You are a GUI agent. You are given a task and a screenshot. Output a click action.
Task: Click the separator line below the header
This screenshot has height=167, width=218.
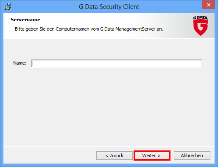pos(109,38)
